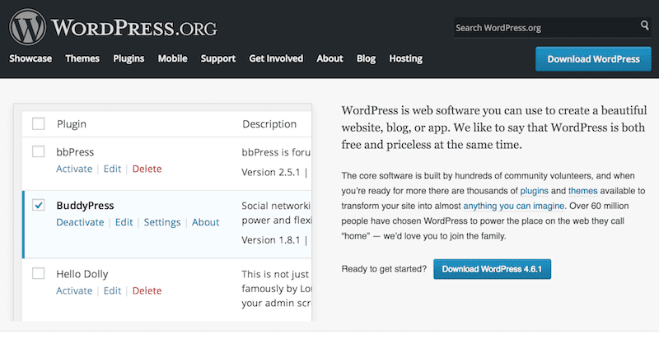Click Edit under bbPress
This screenshot has width=659, height=339.
(112, 169)
